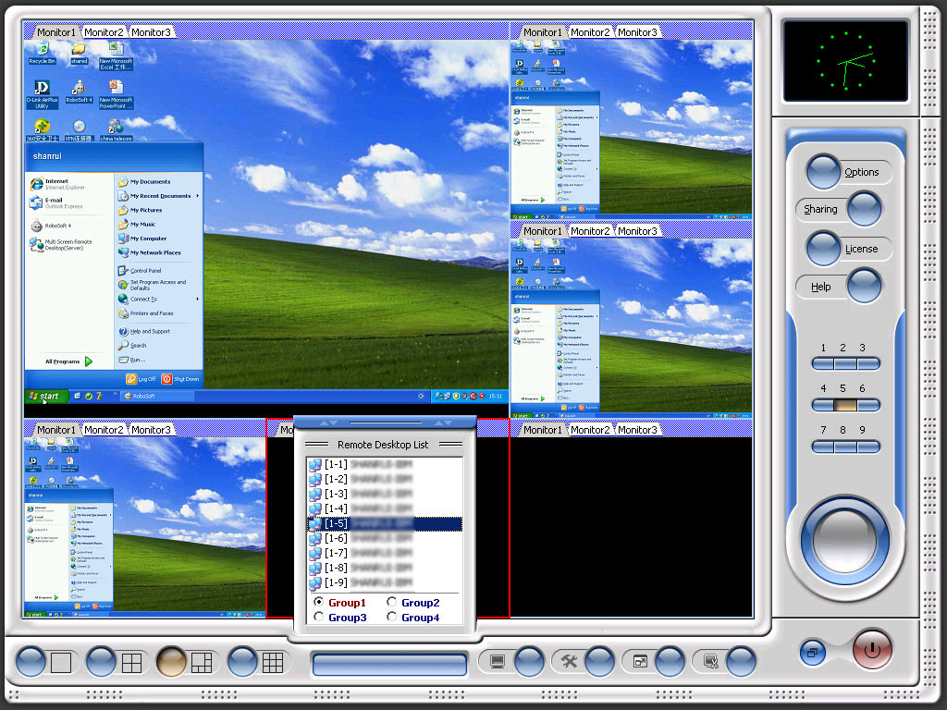The image size is (947, 710).
Task: Switch to four-screen grid layout
Action: pos(101,662)
